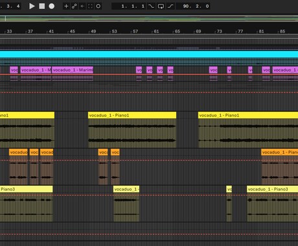Toggle the Punch-In switch
Image resolution: width=298 pixels, height=246 pixels.
tap(151, 6)
